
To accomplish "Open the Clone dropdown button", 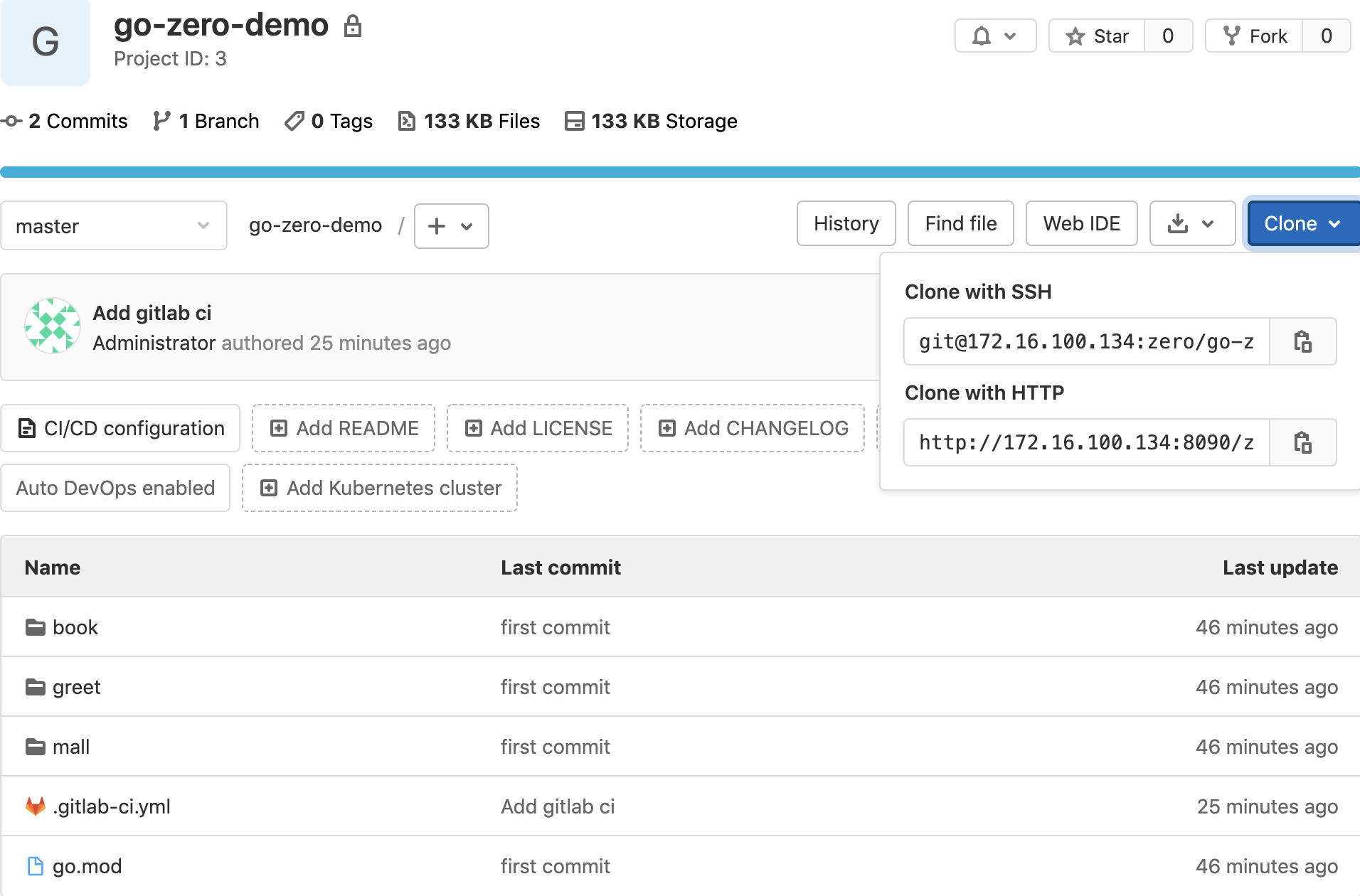I will [x=1303, y=223].
